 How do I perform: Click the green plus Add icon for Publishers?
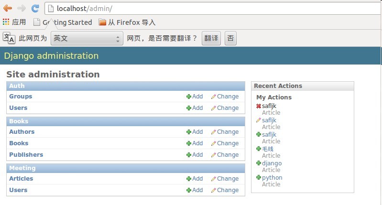click(x=188, y=155)
